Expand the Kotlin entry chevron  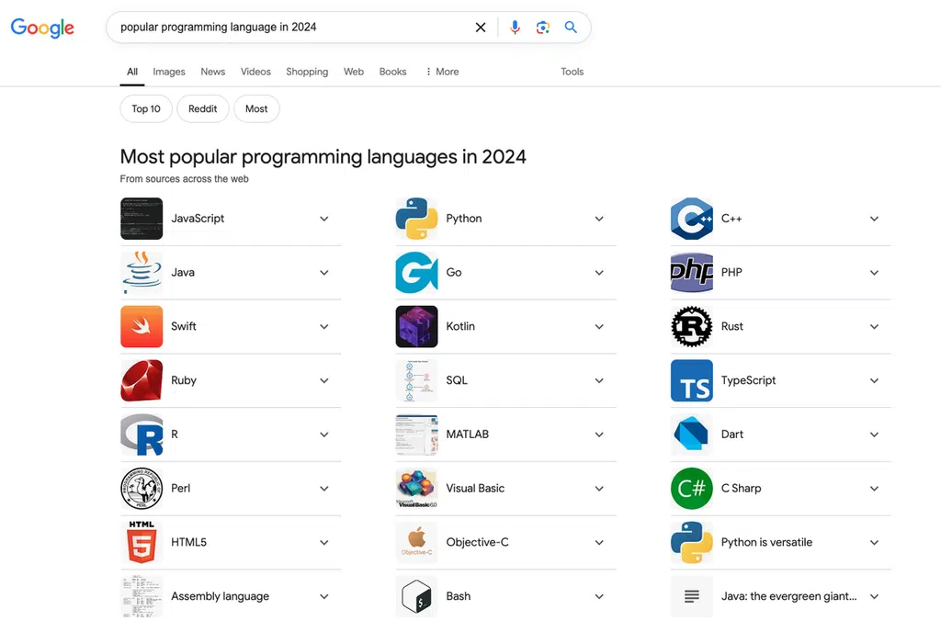click(599, 327)
